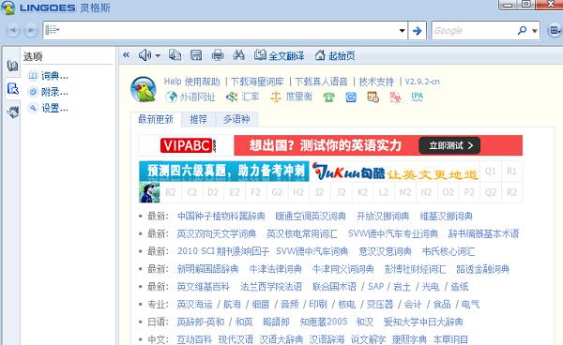This screenshot has height=345, width=563.
Task: Click the speaker pronunciation icon
Action: [145, 55]
